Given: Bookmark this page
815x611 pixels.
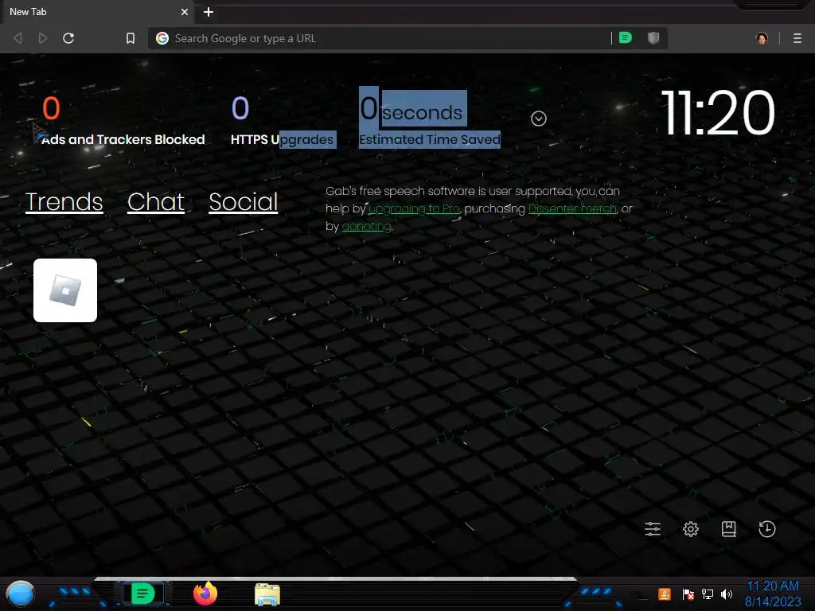Looking at the screenshot, I should pos(131,38).
